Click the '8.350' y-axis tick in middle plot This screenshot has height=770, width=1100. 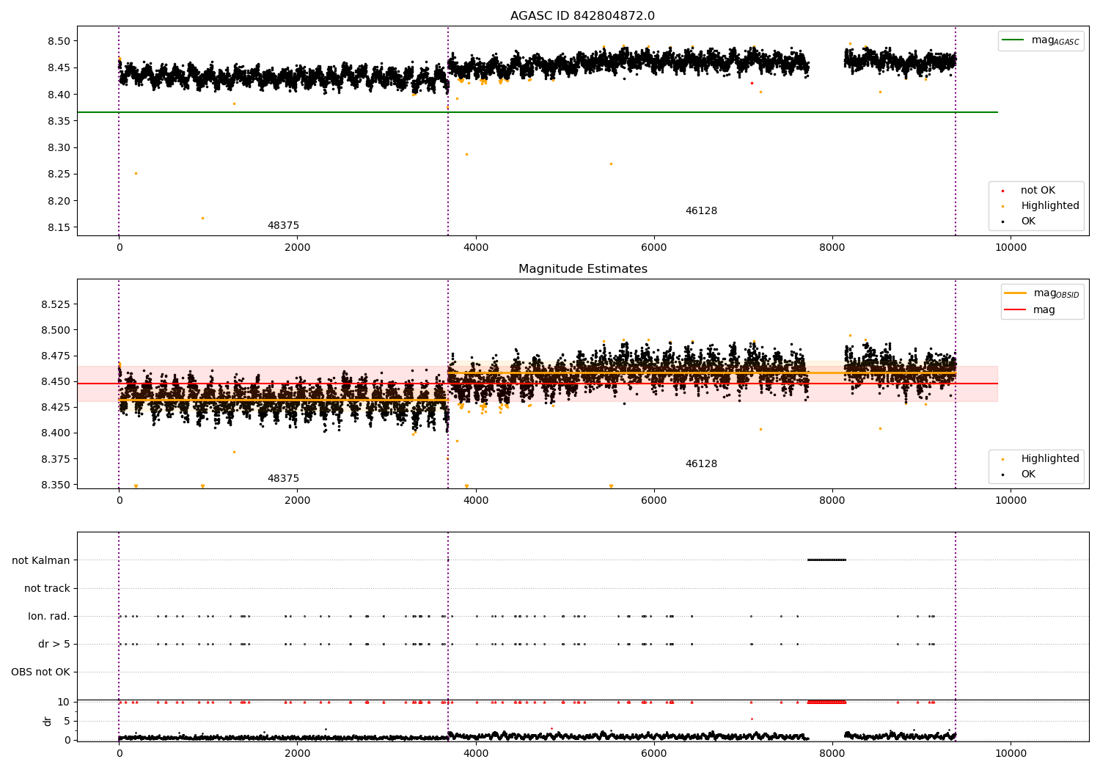pos(56,485)
